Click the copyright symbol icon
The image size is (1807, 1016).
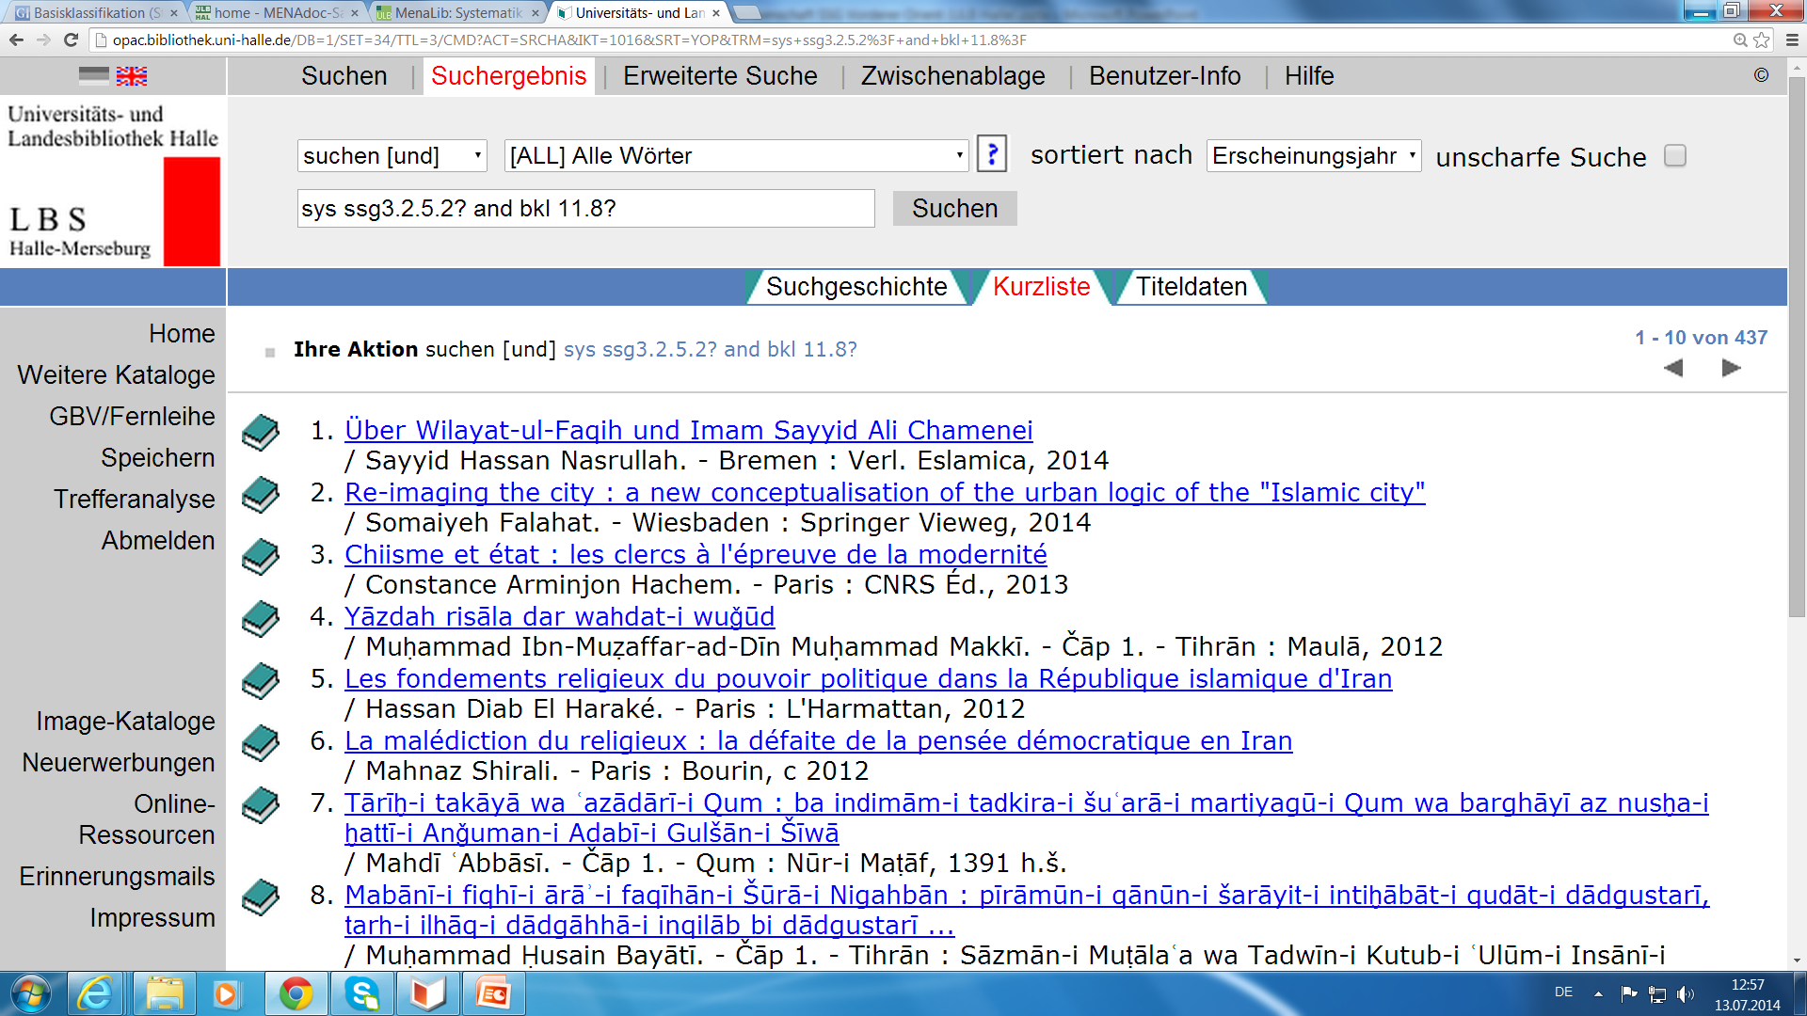point(1761,76)
